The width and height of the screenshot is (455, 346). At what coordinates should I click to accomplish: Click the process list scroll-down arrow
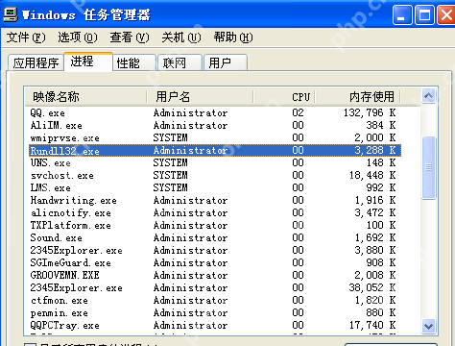(x=428, y=326)
